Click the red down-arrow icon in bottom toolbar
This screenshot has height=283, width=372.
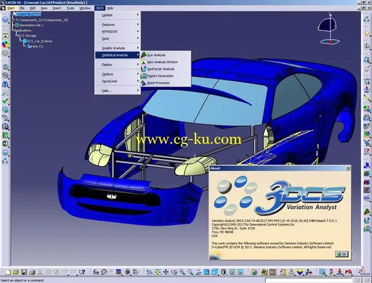tap(340, 272)
